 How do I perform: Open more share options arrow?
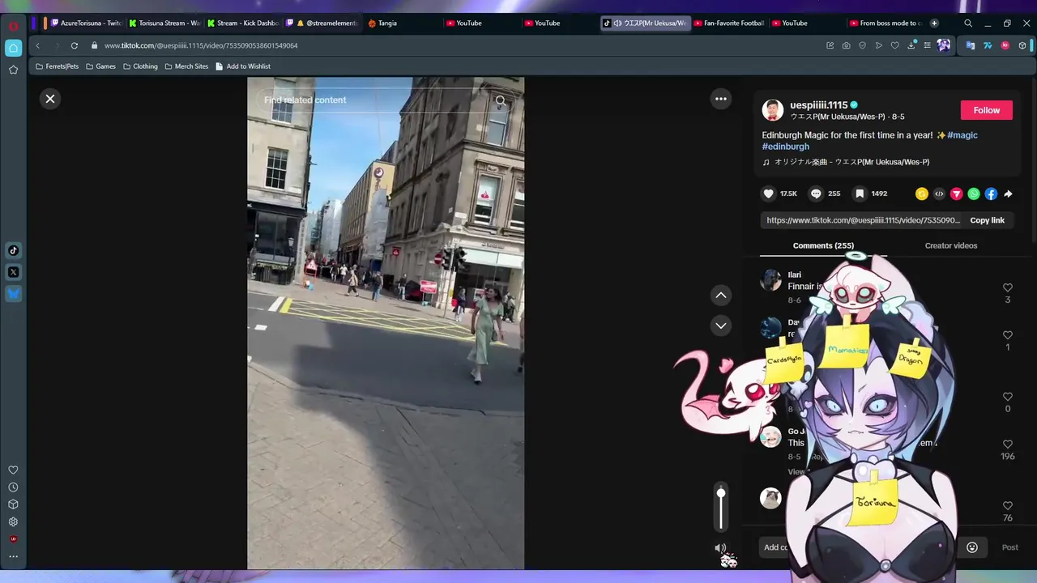pos(1008,194)
